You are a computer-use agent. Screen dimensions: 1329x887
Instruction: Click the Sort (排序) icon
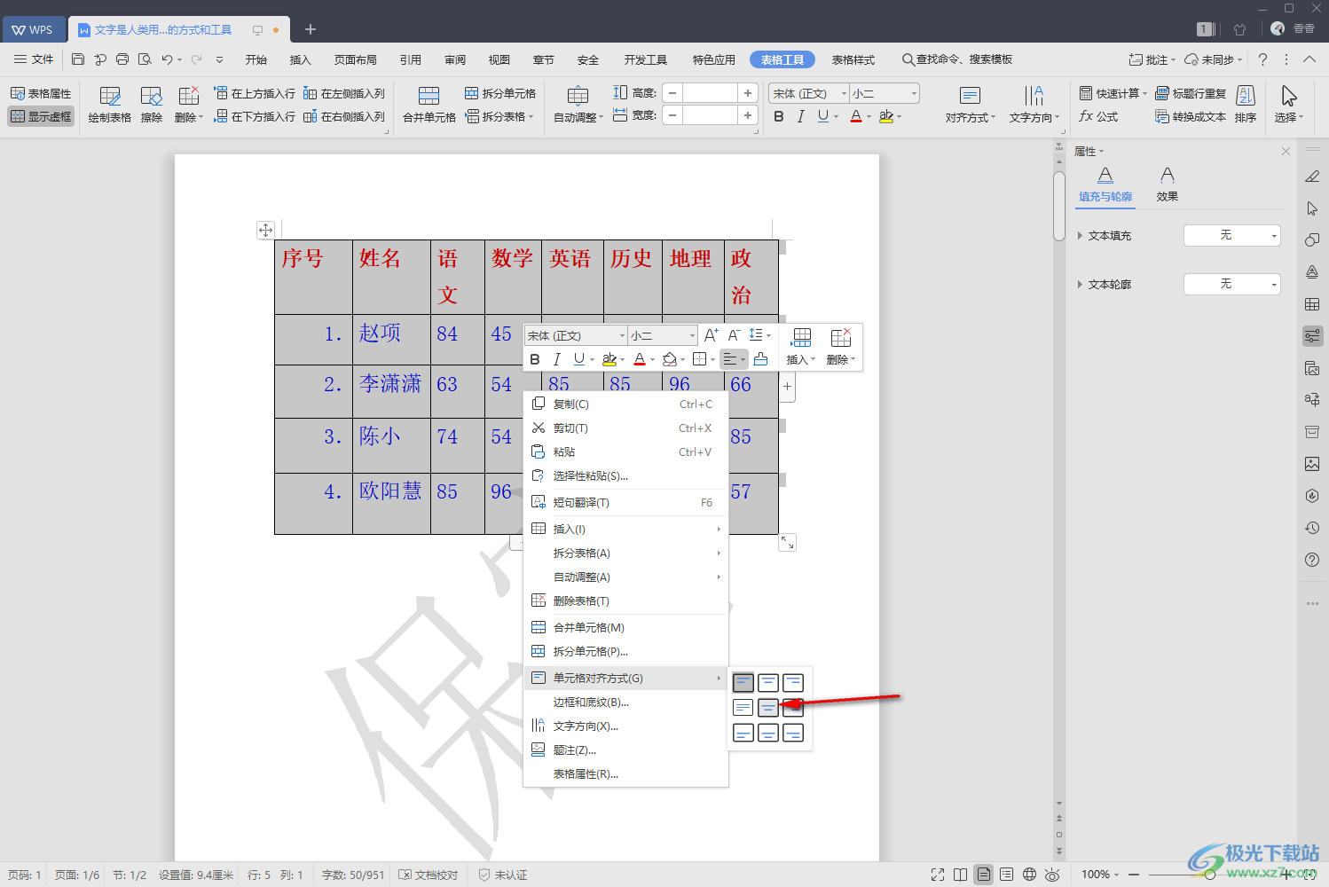pyautogui.click(x=1245, y=104)
